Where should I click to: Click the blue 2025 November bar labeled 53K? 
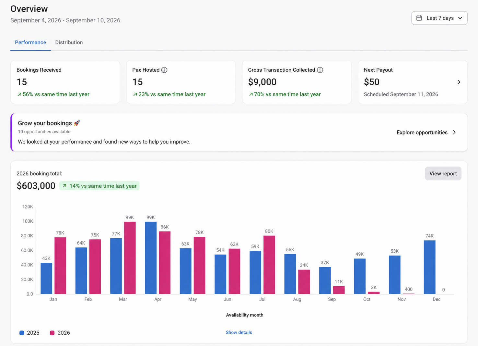395,275
